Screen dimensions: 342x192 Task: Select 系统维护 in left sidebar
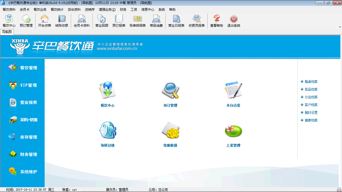pos(22,172)
